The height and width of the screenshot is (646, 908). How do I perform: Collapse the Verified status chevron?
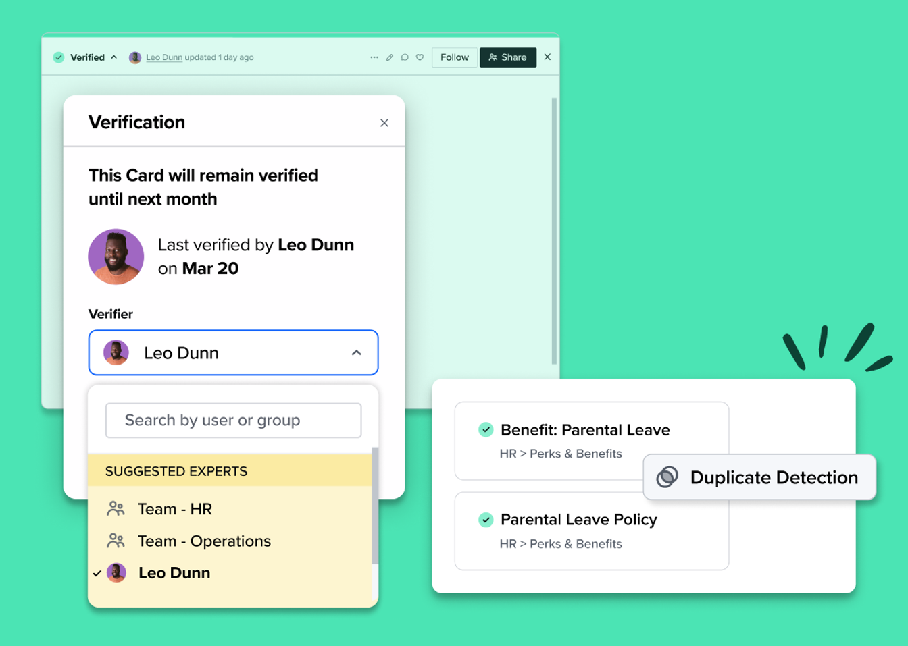[x=113, y=57]
